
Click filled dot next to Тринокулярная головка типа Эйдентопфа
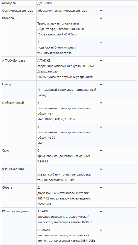tap(101, 18)
